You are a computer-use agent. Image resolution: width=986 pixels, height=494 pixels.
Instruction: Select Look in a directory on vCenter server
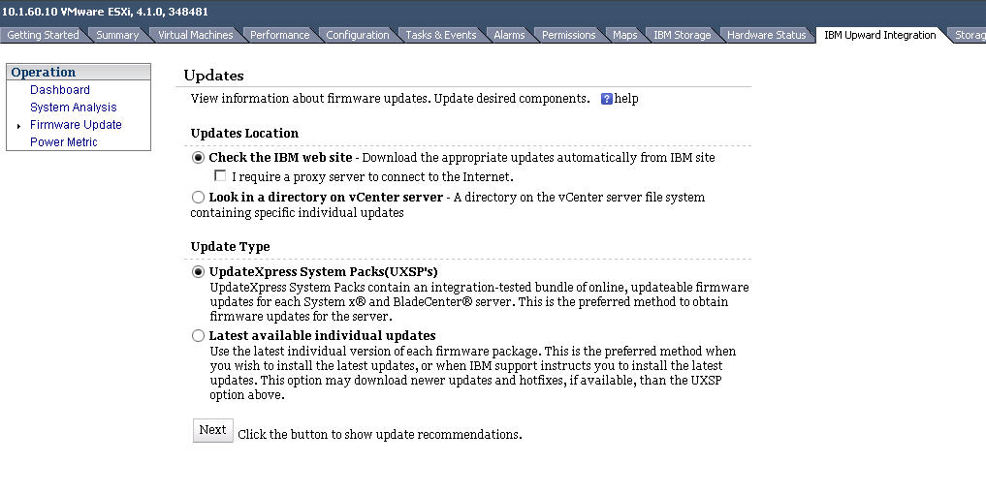point(199,198)
